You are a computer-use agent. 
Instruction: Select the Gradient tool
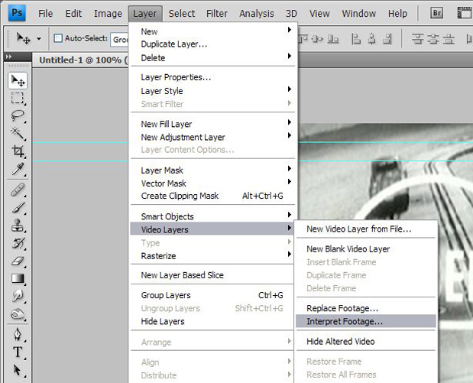(18, 278)
